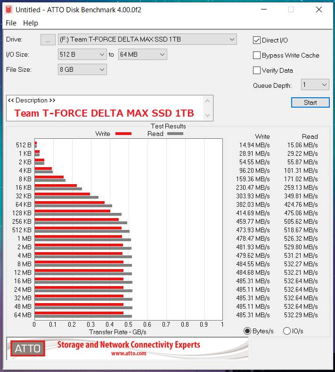
Task: Click the 64 MB row label in chart
Action: pos(23,315)
